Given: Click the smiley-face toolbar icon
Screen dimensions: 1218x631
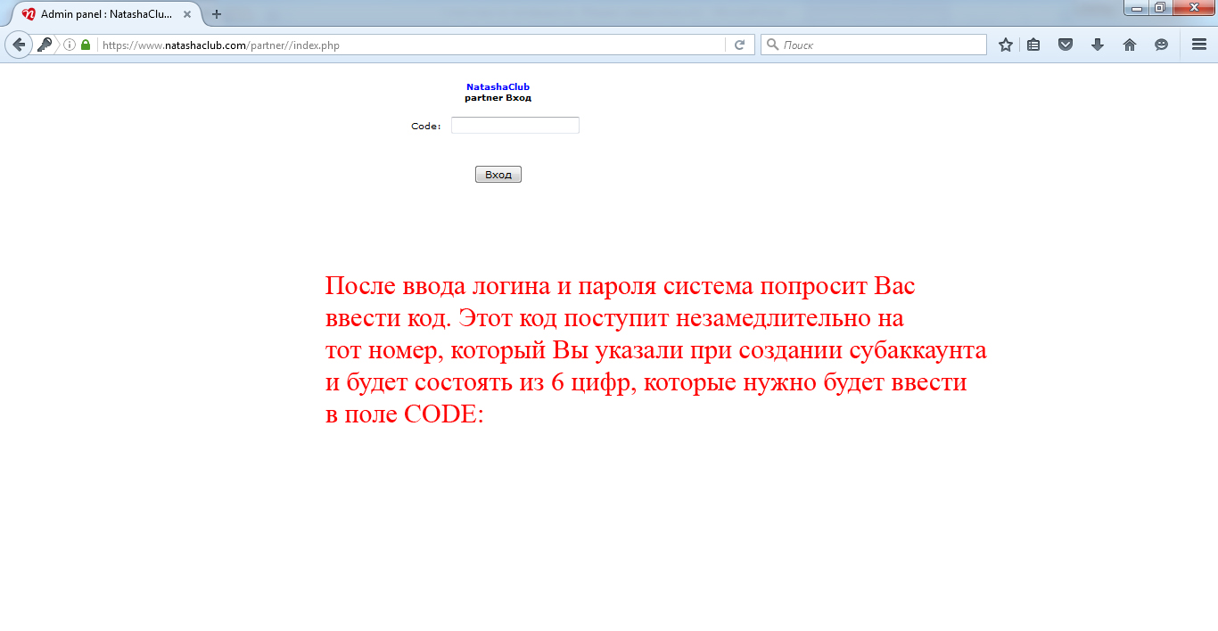Looking at the screenshot, I should click(x=1161, y=45).
